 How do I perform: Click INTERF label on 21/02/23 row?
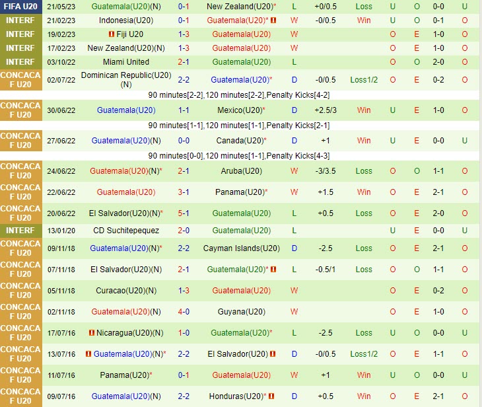[x=20, y=20]
